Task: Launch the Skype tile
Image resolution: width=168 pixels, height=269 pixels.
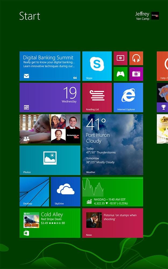Action: [x=97, y=66]
